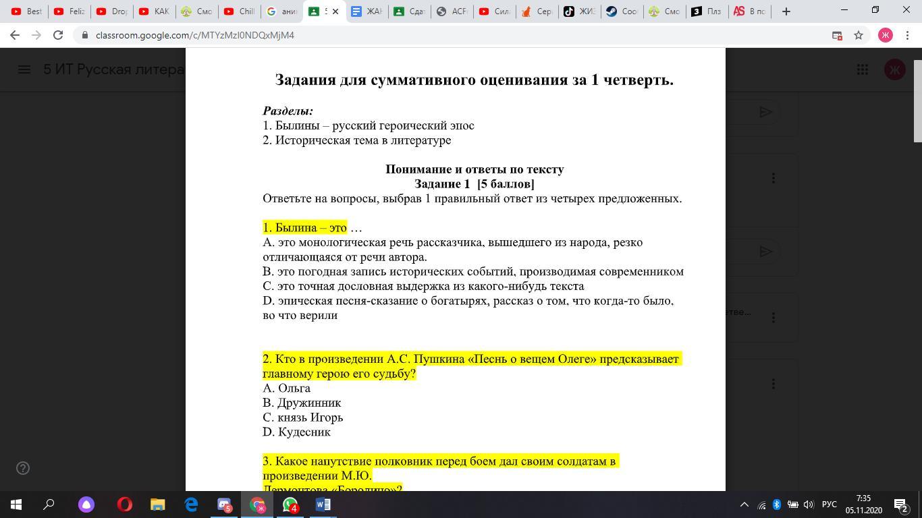Open the Chrome profile avatar
The image size is (922, 518).
pos(886,35)
